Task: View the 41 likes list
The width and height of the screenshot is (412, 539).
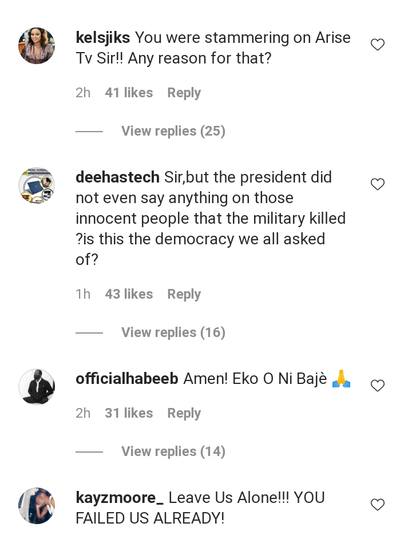Action: 129,93
